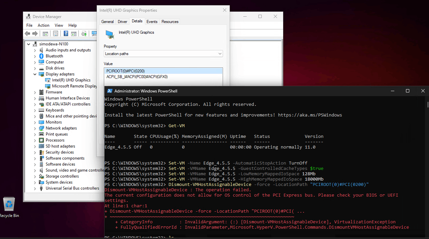
Task: Expand the Audio inputs and outputs category
Action: click(35, 50)
